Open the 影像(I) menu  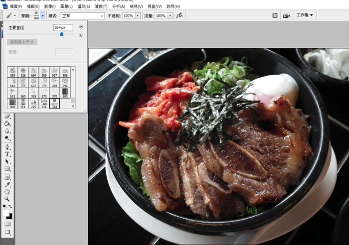(x=50, y=6)
